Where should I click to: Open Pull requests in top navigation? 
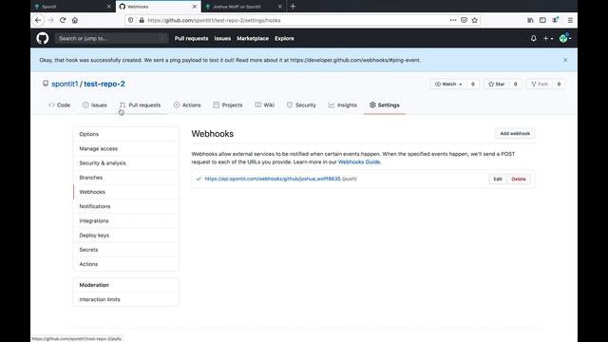[x=191, y=38]
